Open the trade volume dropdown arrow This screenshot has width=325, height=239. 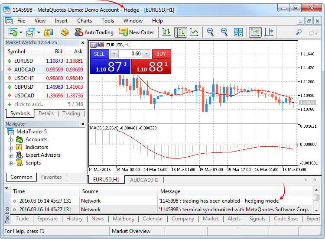coord(114,54)
